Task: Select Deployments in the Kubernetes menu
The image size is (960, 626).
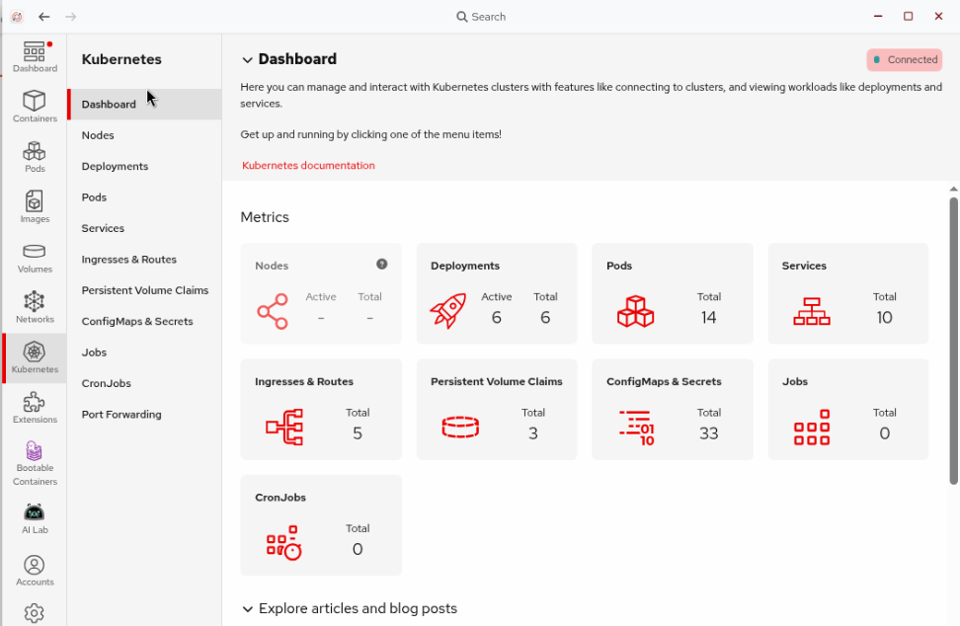Action: pyautogui.click(x=115, y=166)
